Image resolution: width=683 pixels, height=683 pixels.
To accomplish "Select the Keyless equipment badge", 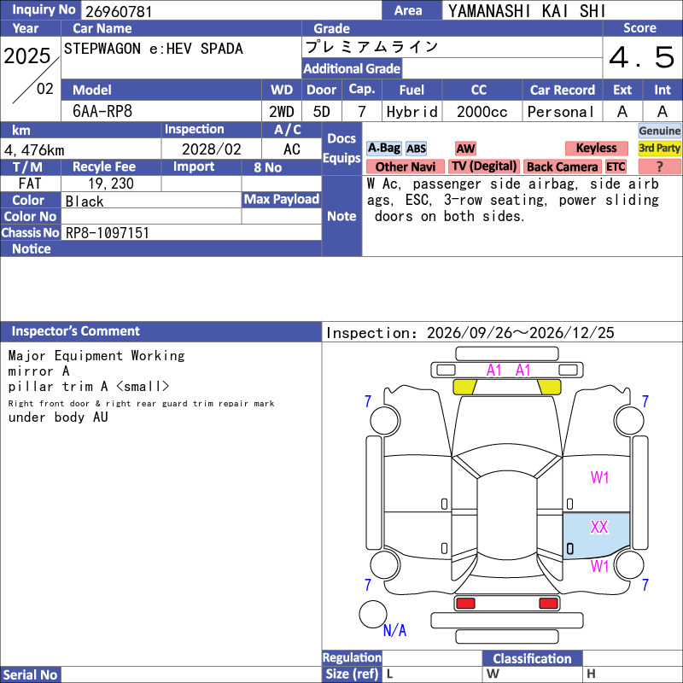I will [596, 149].
